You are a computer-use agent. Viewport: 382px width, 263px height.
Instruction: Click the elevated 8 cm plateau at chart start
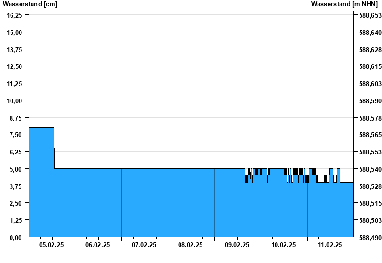click(42, 143)
